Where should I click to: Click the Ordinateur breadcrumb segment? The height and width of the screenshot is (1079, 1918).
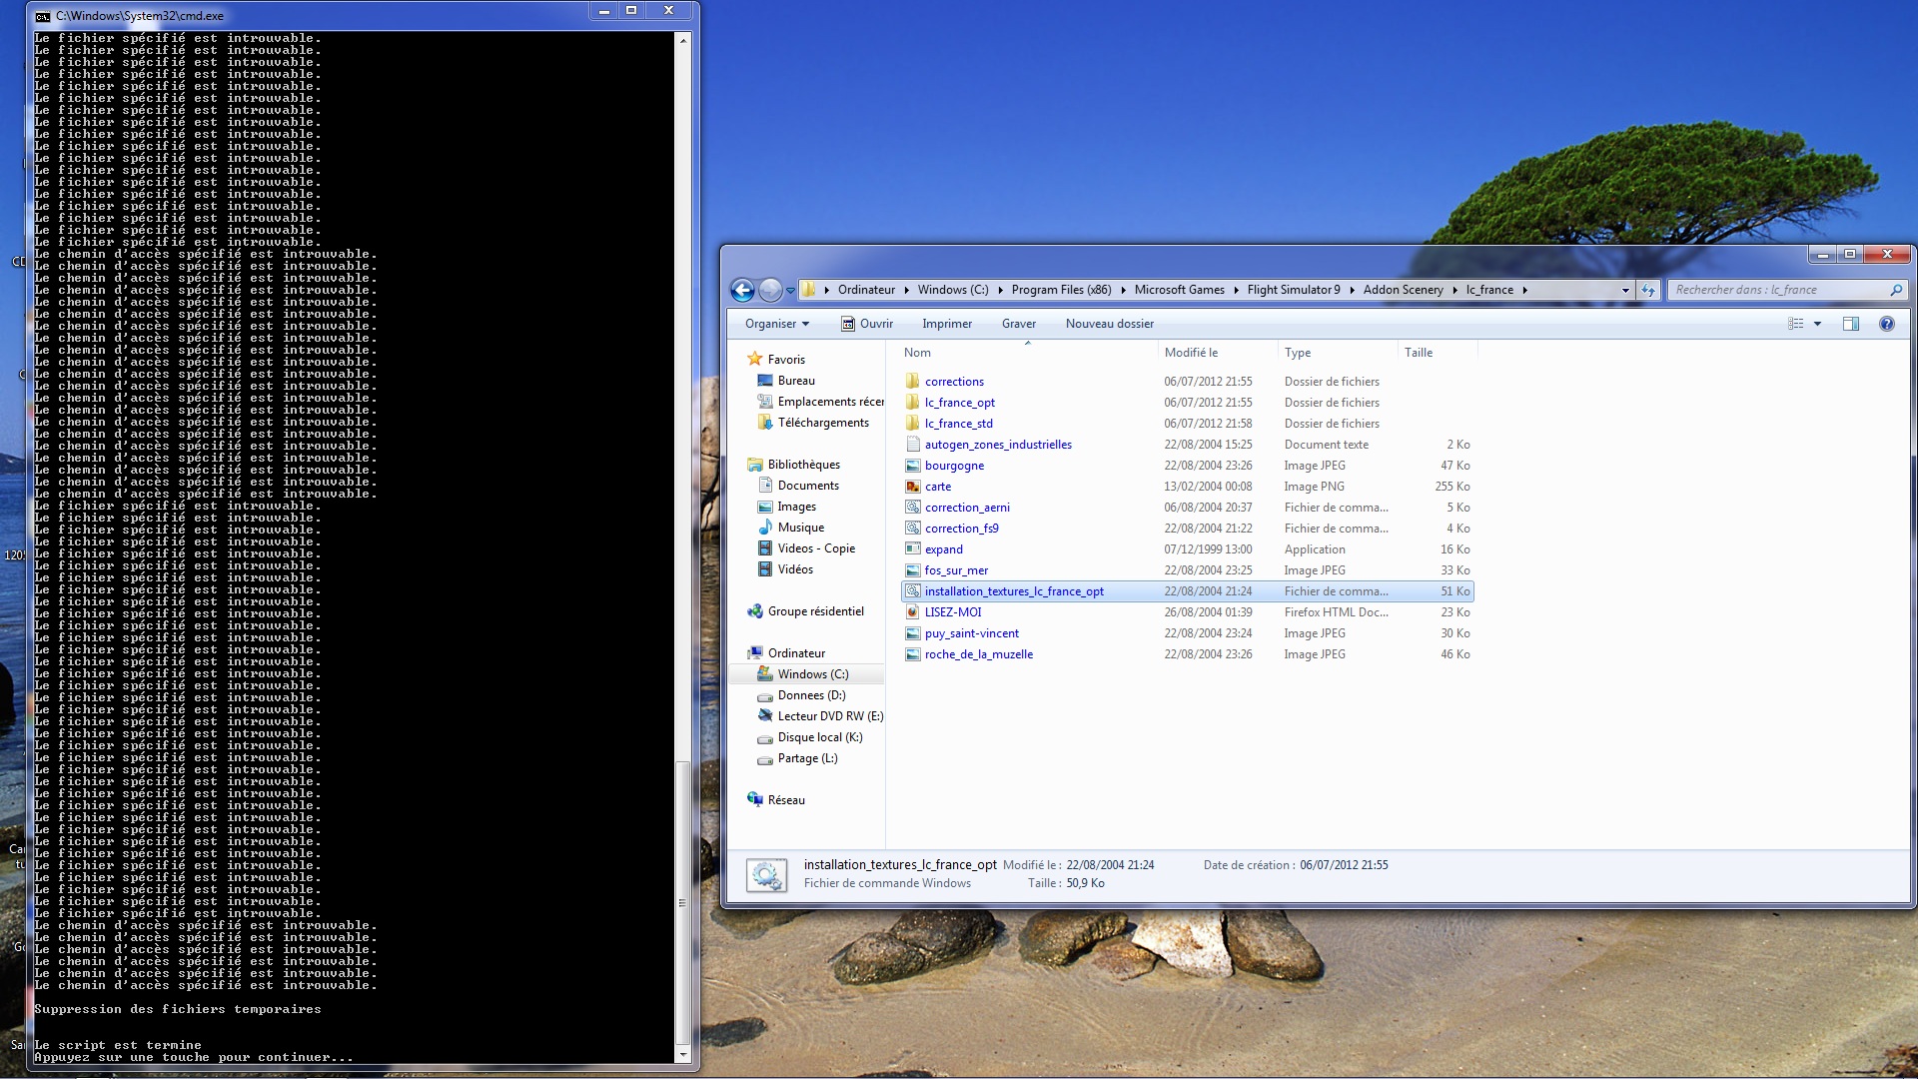coord(866,290)
